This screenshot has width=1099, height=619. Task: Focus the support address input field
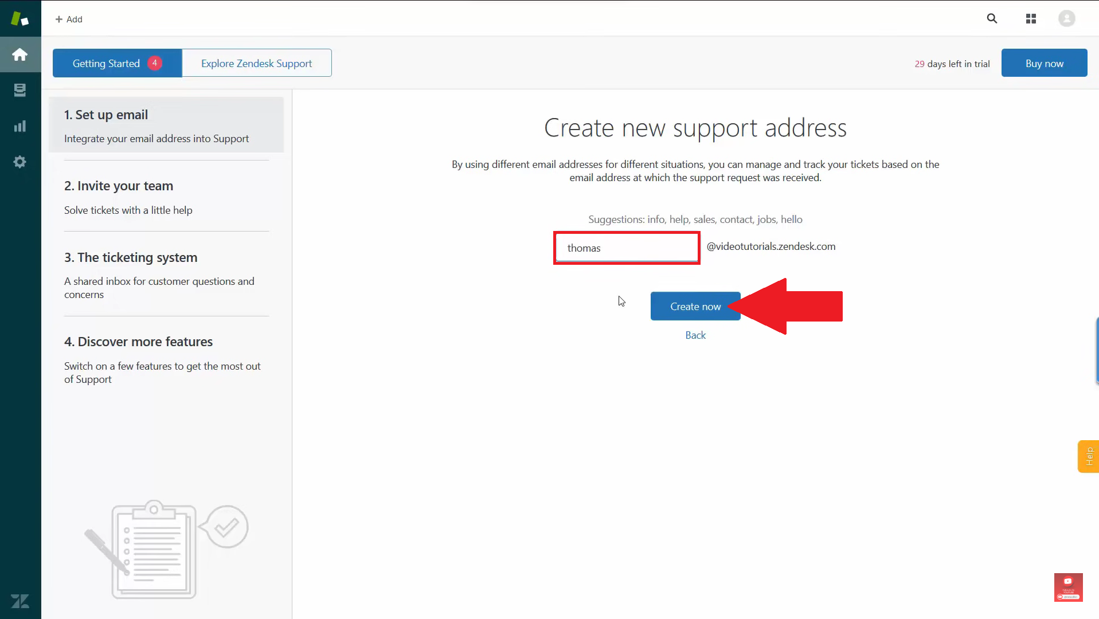(627, 248)
